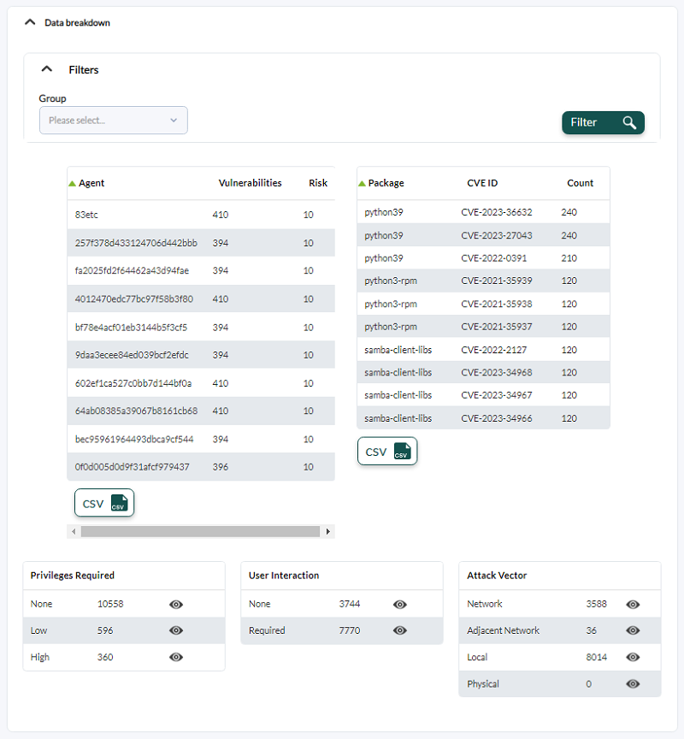Screen dimensions: 684x739
Task: View Privileges Required Low entries
Action: (176, 630)
